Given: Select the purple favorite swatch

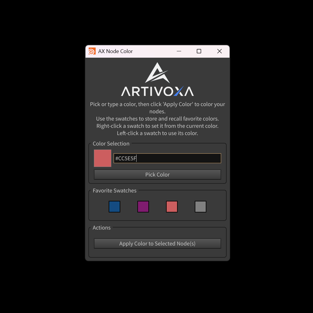Looking at the screenshot, I should (143, 207).
